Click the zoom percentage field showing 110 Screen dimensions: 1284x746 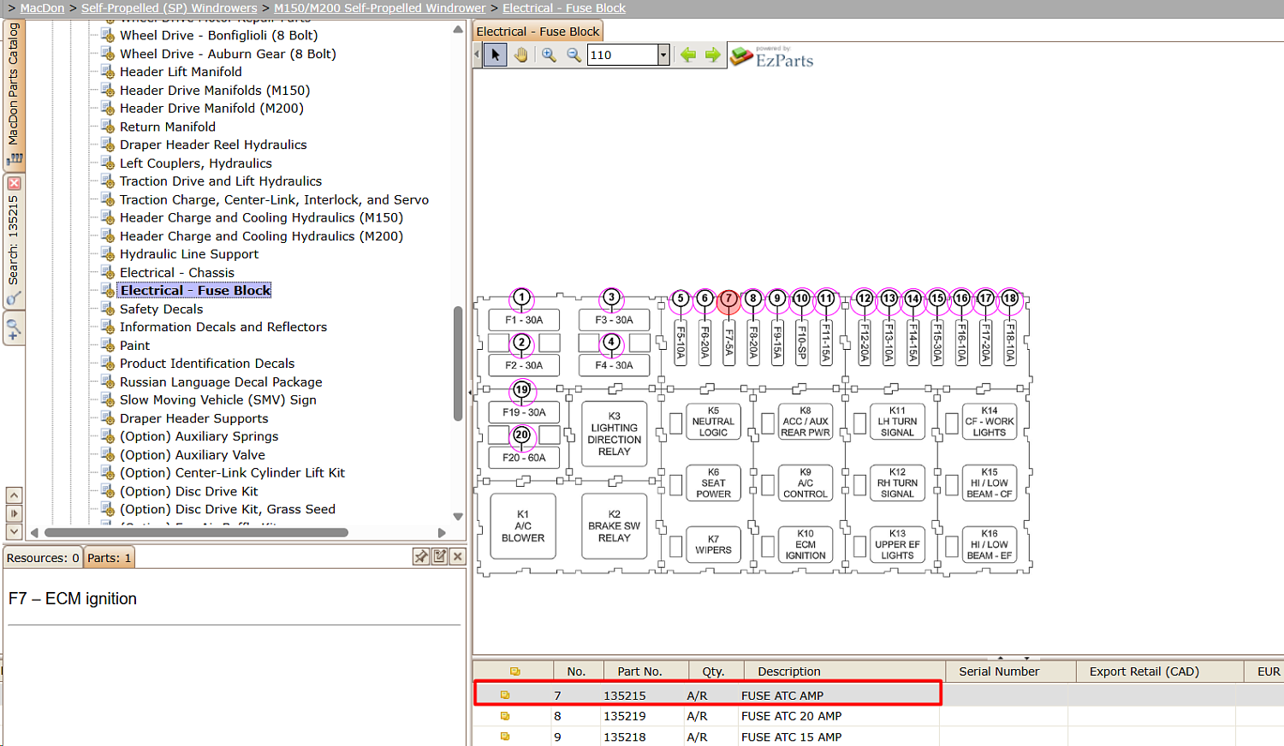coord(622,55)
